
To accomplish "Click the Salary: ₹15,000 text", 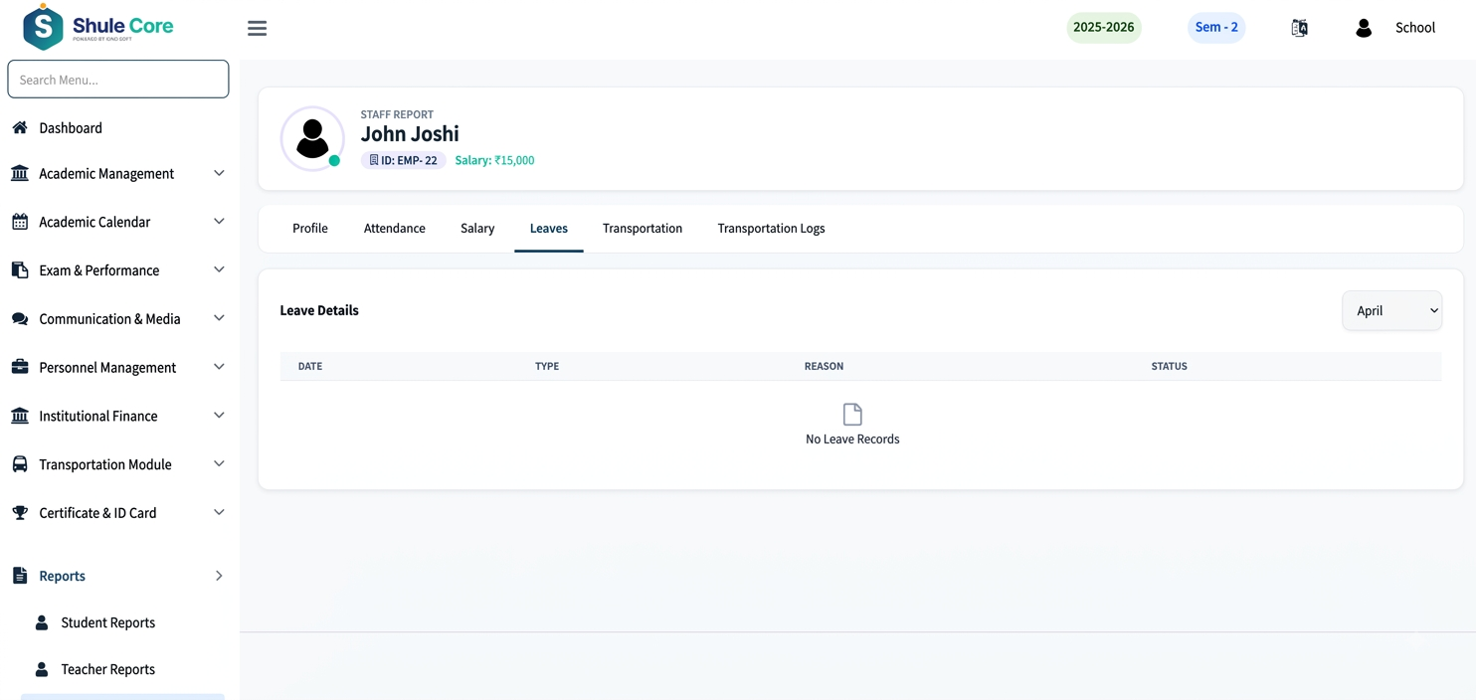I will 495,160.
